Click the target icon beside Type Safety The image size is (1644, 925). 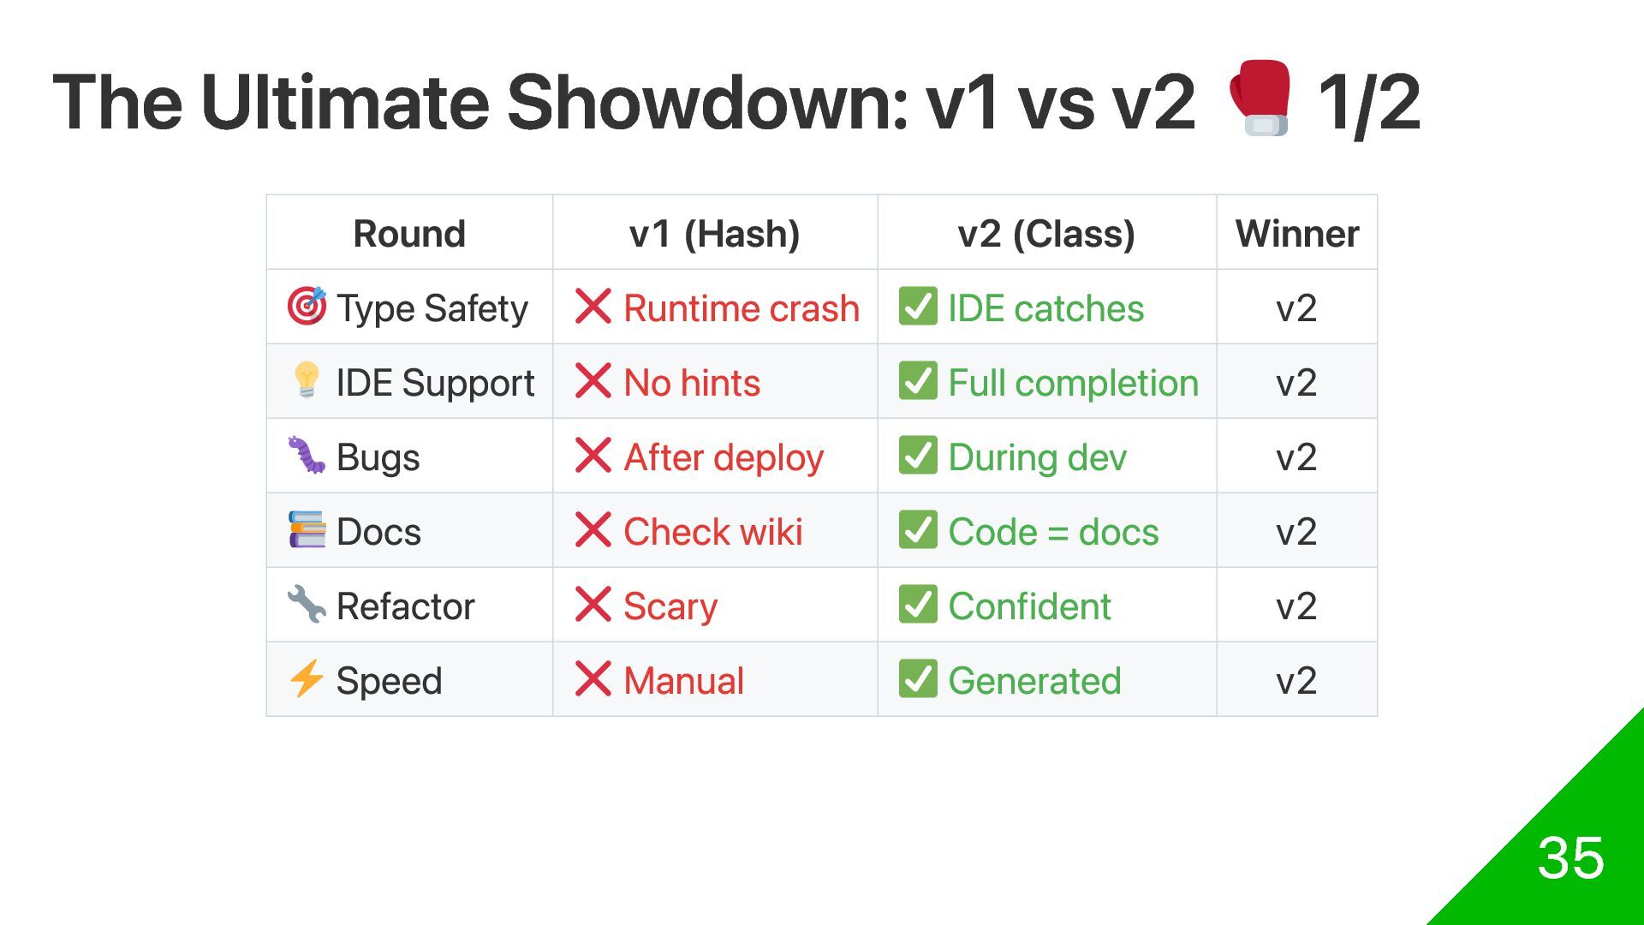(x=307, y=306)
